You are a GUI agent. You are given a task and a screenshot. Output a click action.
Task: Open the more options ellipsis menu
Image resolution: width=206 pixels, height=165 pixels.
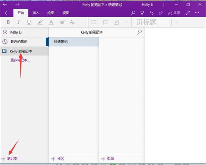(x=197, y=13)
